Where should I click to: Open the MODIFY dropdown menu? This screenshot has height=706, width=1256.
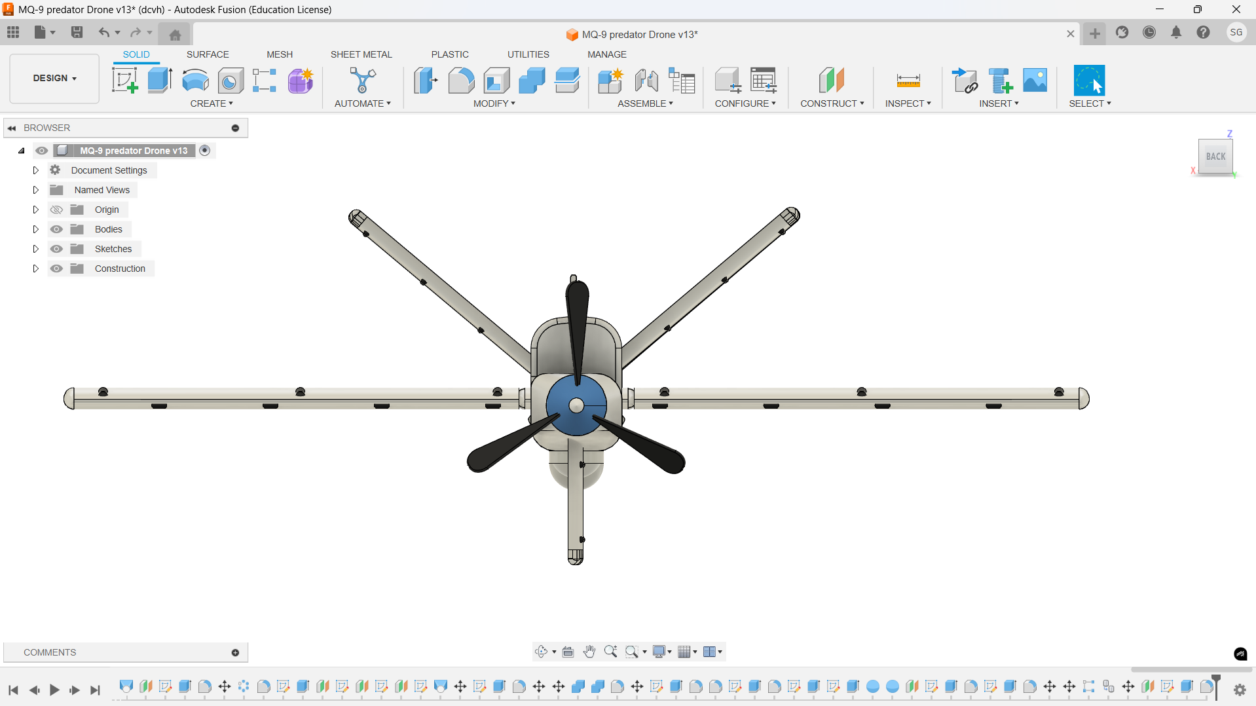494,103
